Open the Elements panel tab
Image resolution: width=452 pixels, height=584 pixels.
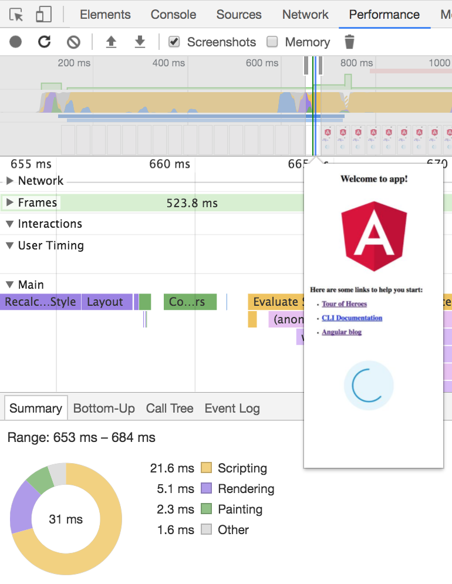(x=105, y=15)
